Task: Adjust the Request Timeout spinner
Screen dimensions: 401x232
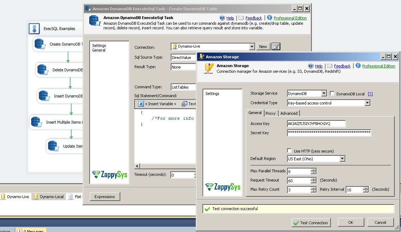Action: (x=313, y=180)
